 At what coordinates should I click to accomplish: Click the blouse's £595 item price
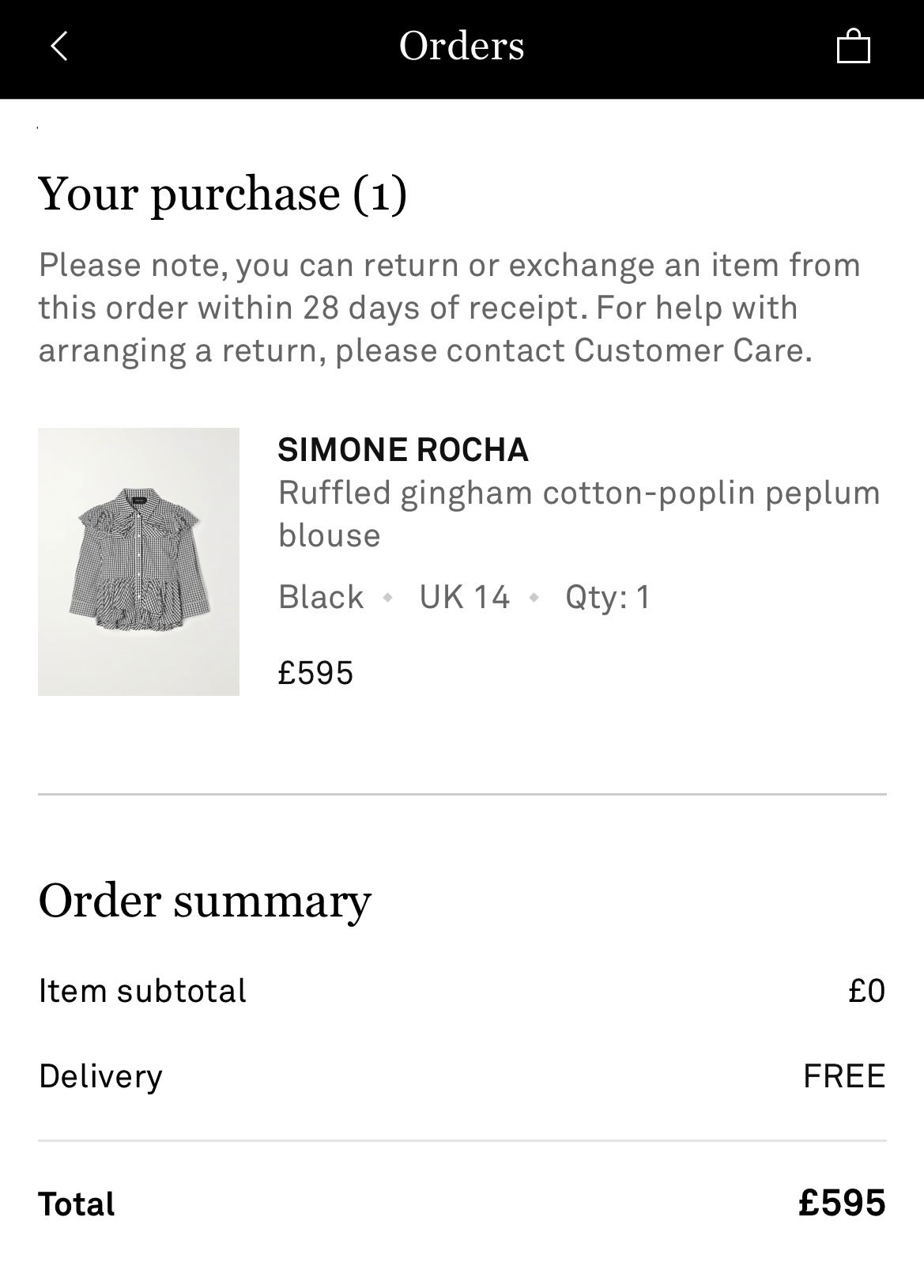pyautogui.click(x=315, y=673)
